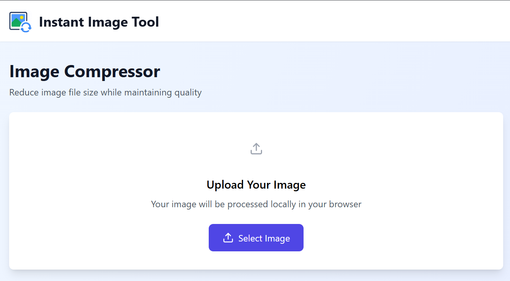
Task: Click the white header bar area
Action: click(343, 21)
